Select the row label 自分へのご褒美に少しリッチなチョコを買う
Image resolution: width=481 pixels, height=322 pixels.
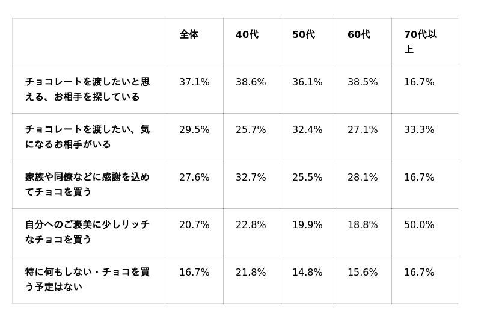pyautogui.click(x=88, y=232)
